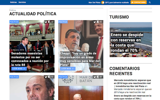Click the 2 febrero, 2016 date on Senadores card
This screenshot has height=100, width=160.
pos(17,50)
